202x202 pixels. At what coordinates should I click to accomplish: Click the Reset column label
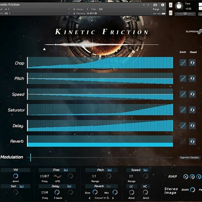coord(193,52)
